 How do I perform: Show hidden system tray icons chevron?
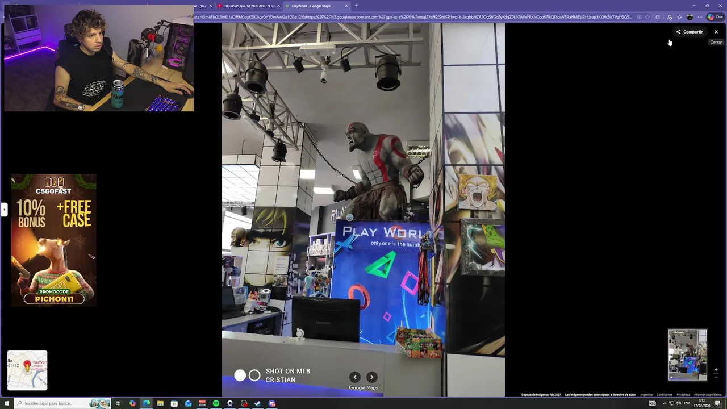click(665, 403)
